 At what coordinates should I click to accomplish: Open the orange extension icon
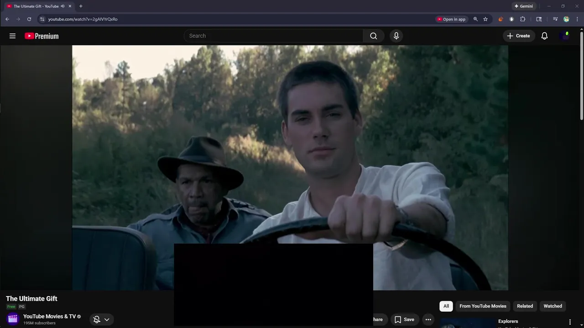tap(501, 19)
